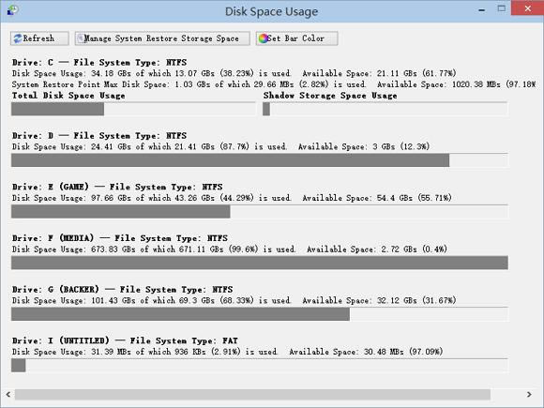Click the horizontal scrollbar thumb
Viewport: 544px width, 408px height.
252,395
